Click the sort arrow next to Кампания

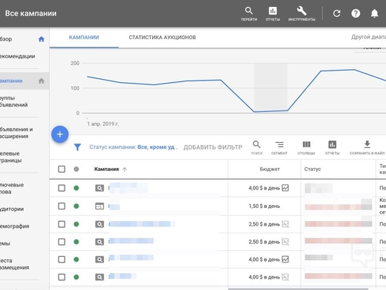[125, 170]
